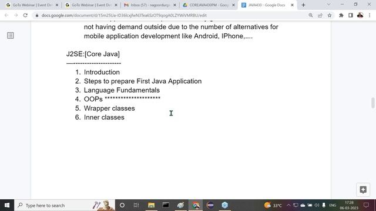Open Chrome three-dot menu
Screen dimensions: 376x211
coord(370,15)
